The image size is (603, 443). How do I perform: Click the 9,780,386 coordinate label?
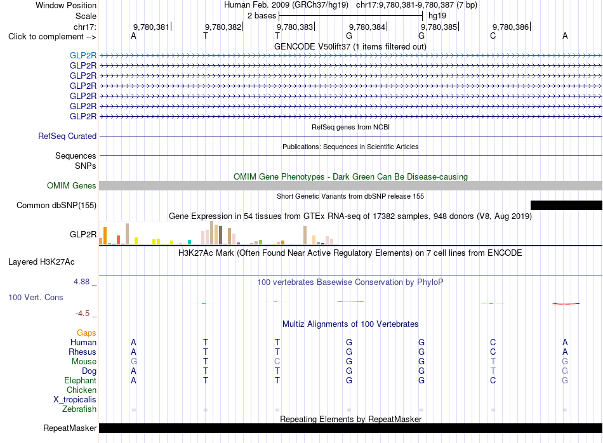(511, 27)
